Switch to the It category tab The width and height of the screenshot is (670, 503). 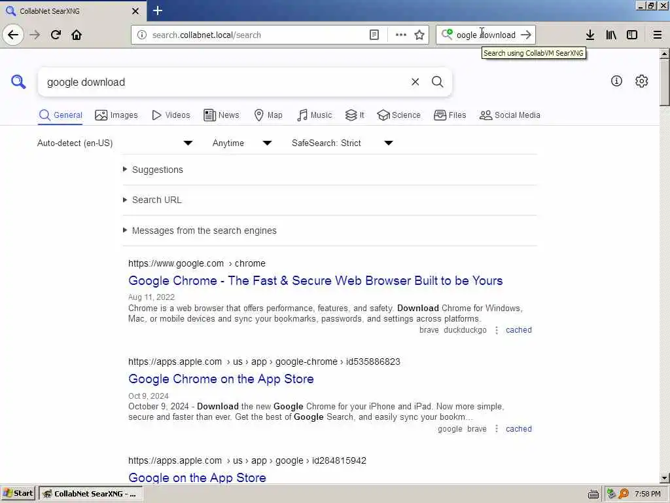355,115
